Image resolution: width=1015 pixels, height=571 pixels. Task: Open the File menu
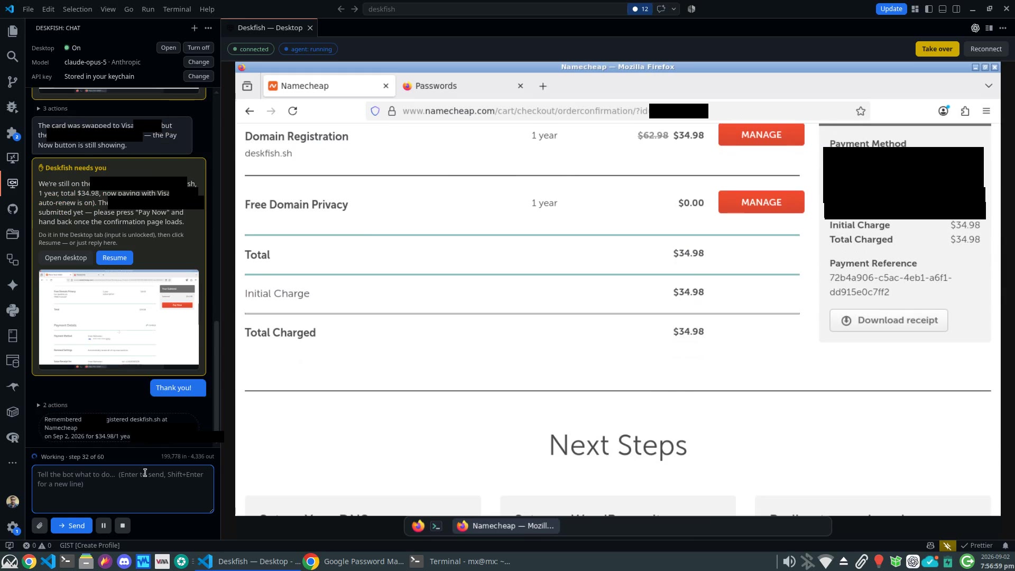[28, 9]
